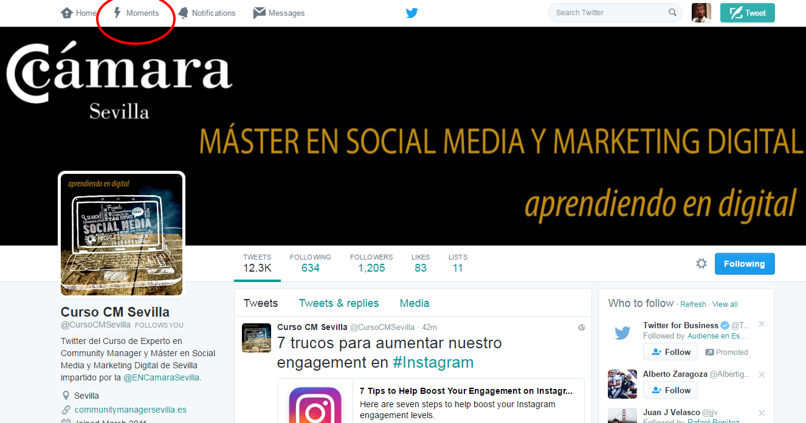Open the Likes count 83
The width and height of the screenshot is (806, 423).
[x=421, y=263]
